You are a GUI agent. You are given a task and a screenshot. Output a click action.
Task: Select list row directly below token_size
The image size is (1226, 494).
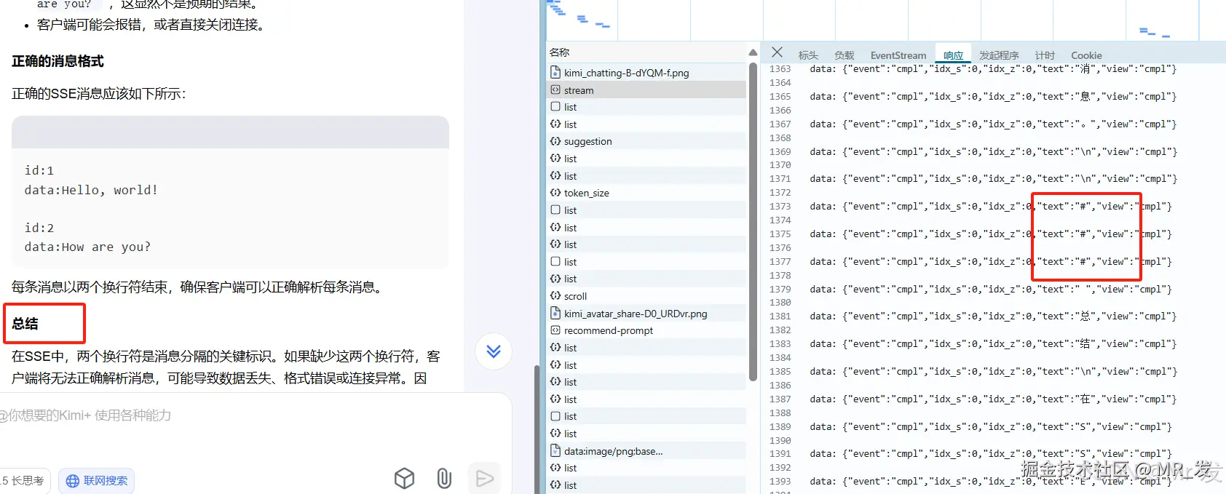(646, 210)
